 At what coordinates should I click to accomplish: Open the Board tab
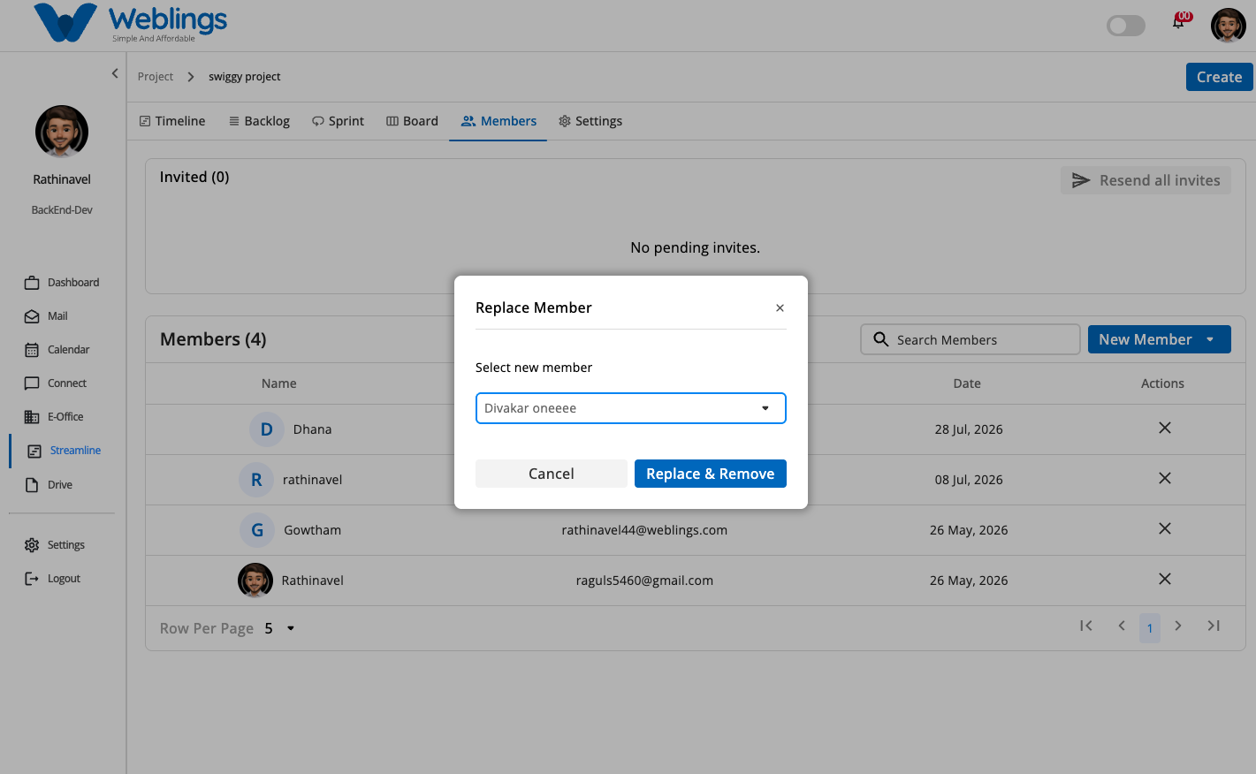412,121
